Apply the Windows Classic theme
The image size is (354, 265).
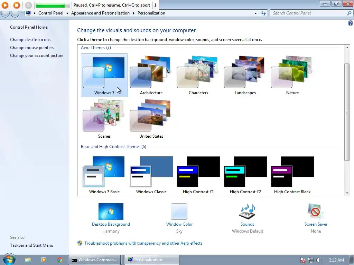pyautogui.click(x=151, y=175)
